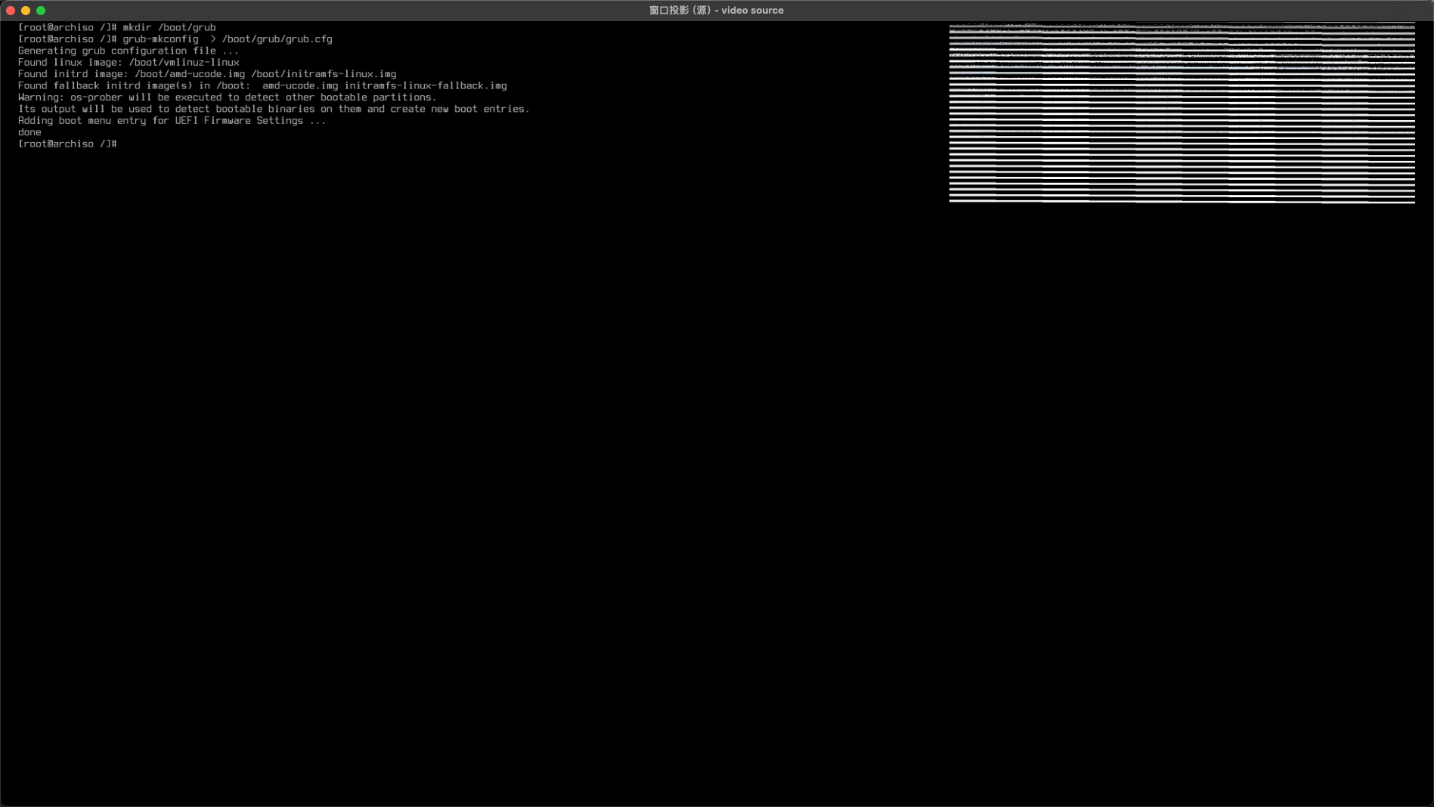The width and height of the screenshot is (1434, 807).
Task: Click the glitched white striped block
Action: [x=1182, y=113]
